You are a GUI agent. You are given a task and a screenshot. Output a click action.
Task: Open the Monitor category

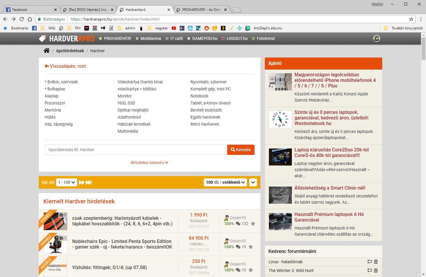[x=124, y=96]
